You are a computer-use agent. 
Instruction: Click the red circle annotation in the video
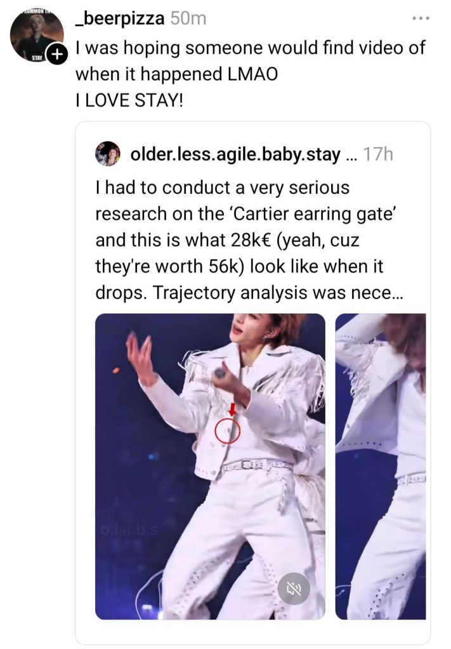click(x=227, y=431)
